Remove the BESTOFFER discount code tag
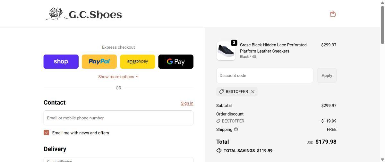Viewport: 385px width, 162px height. tap(253, 92)
